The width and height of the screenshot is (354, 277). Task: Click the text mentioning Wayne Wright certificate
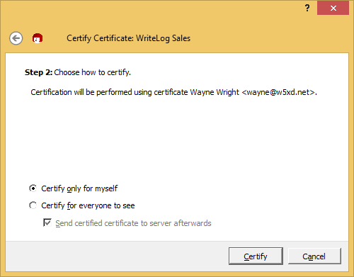(173, 92)
